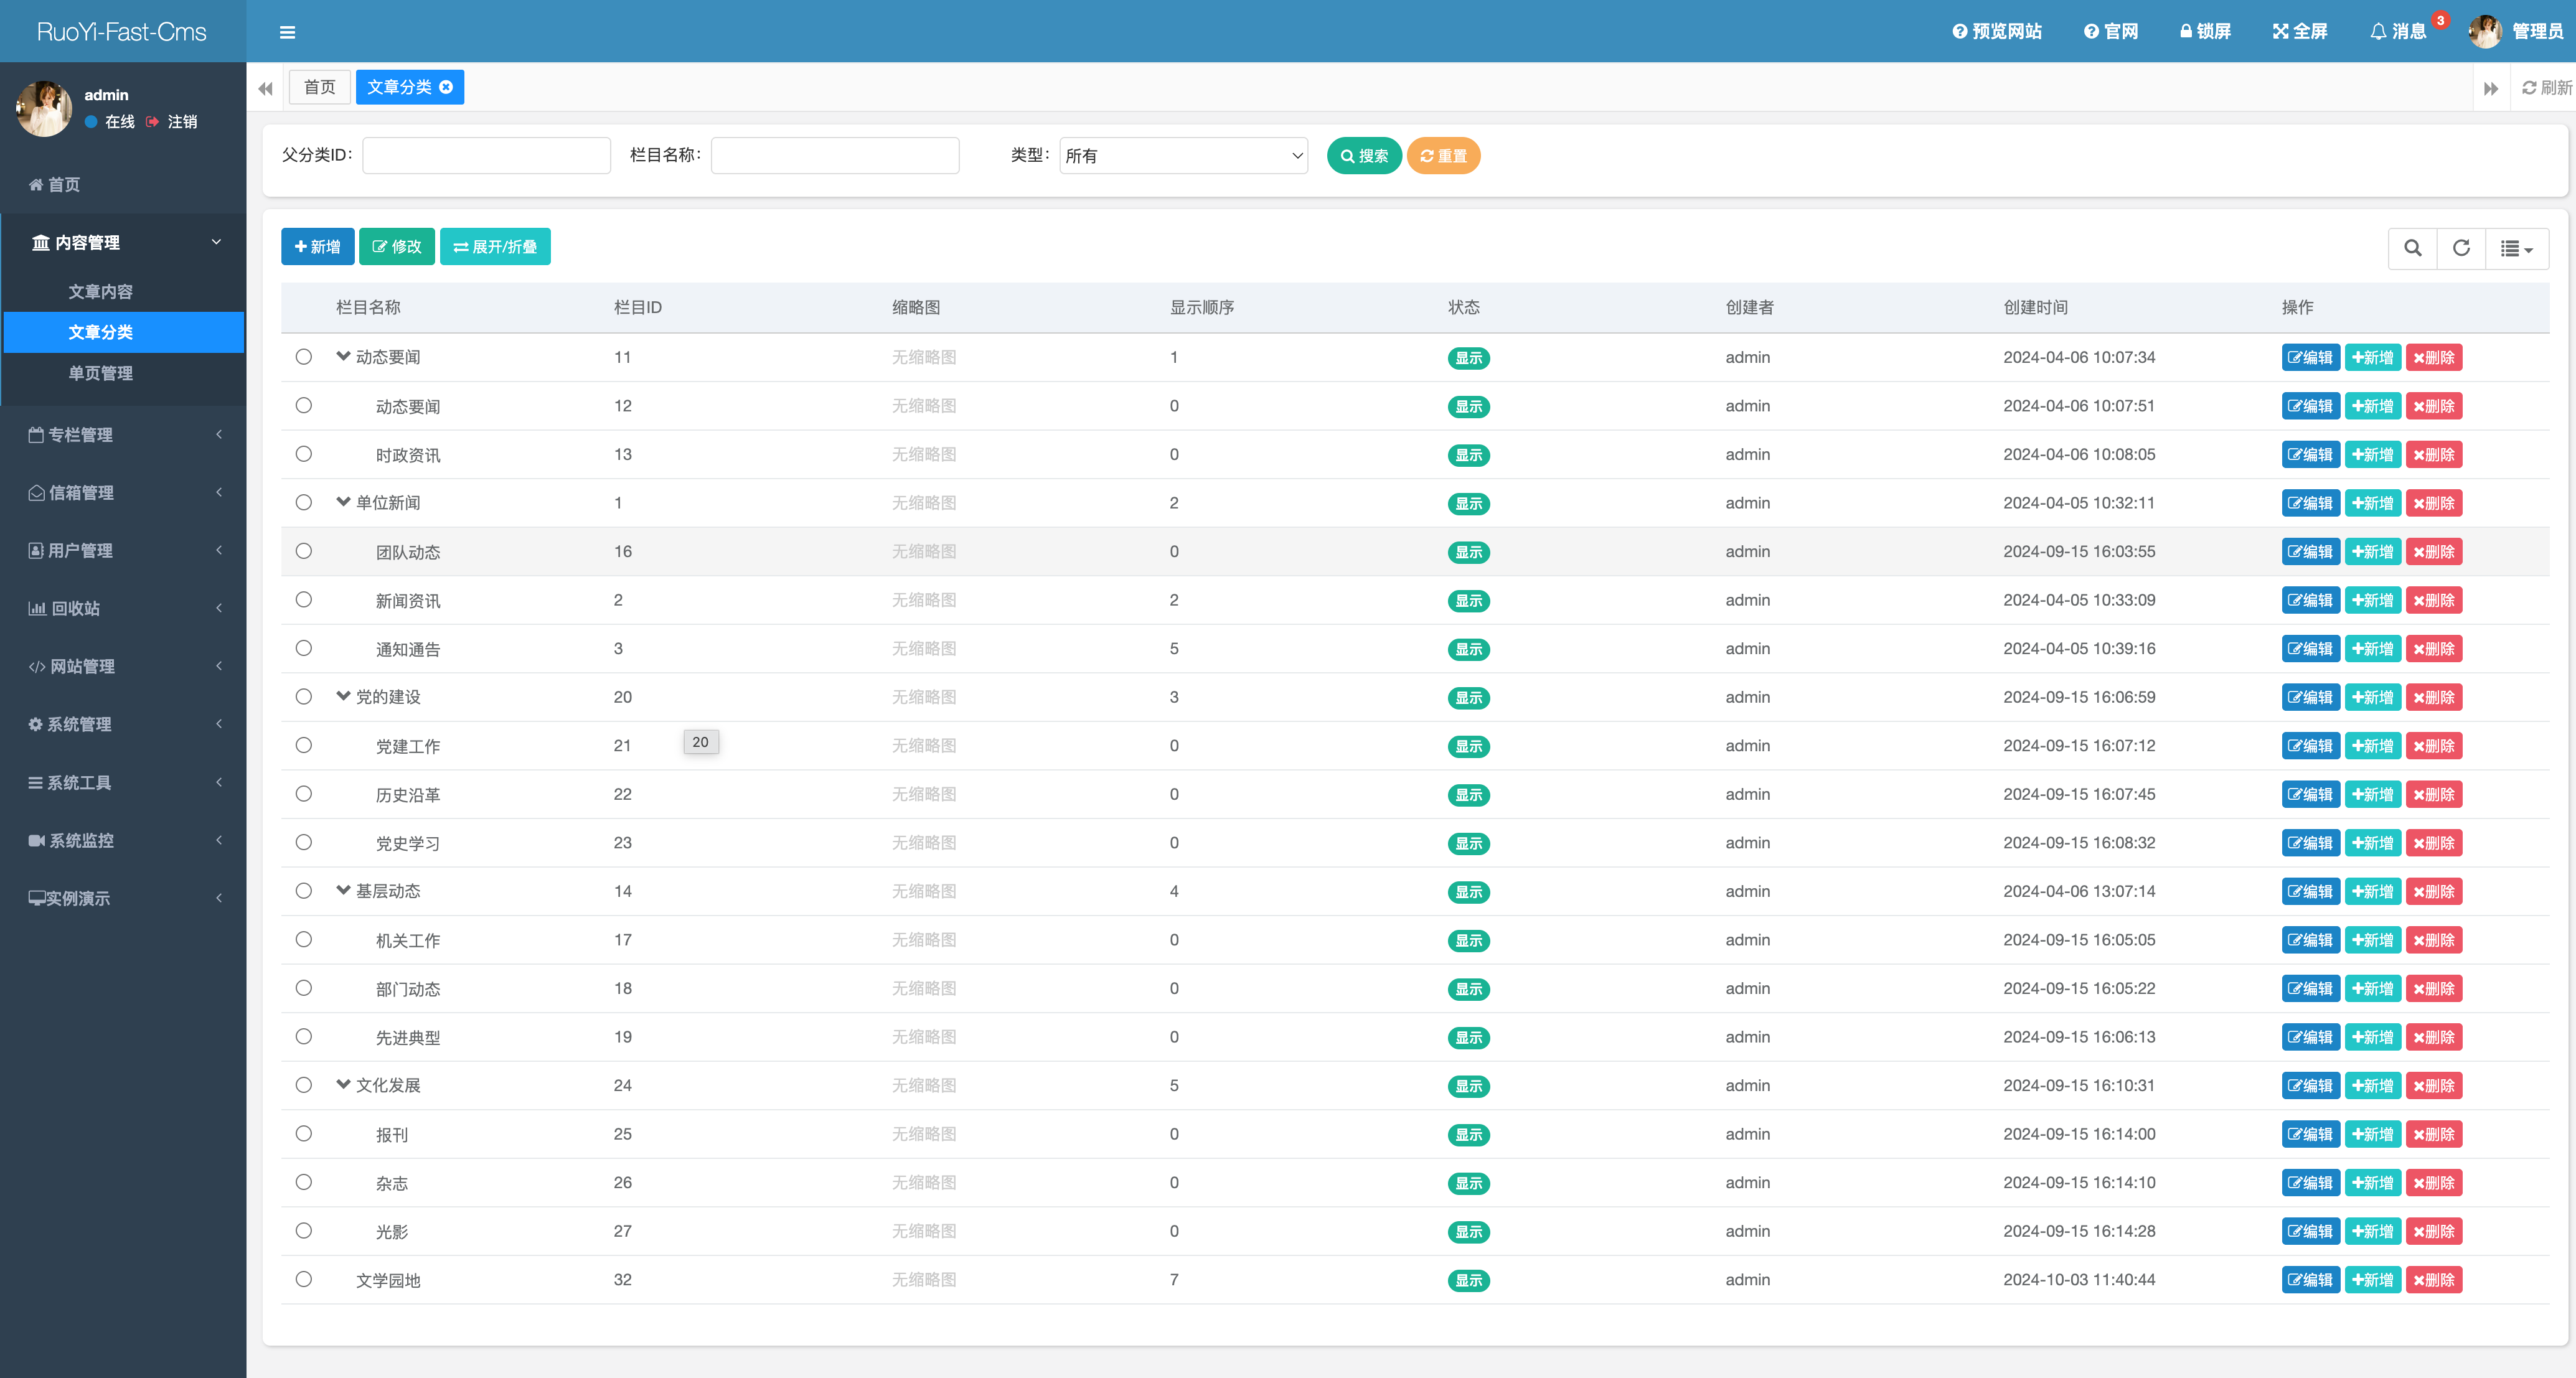
Task: Delete the 通知通告 row
Action: [2434, 649]
